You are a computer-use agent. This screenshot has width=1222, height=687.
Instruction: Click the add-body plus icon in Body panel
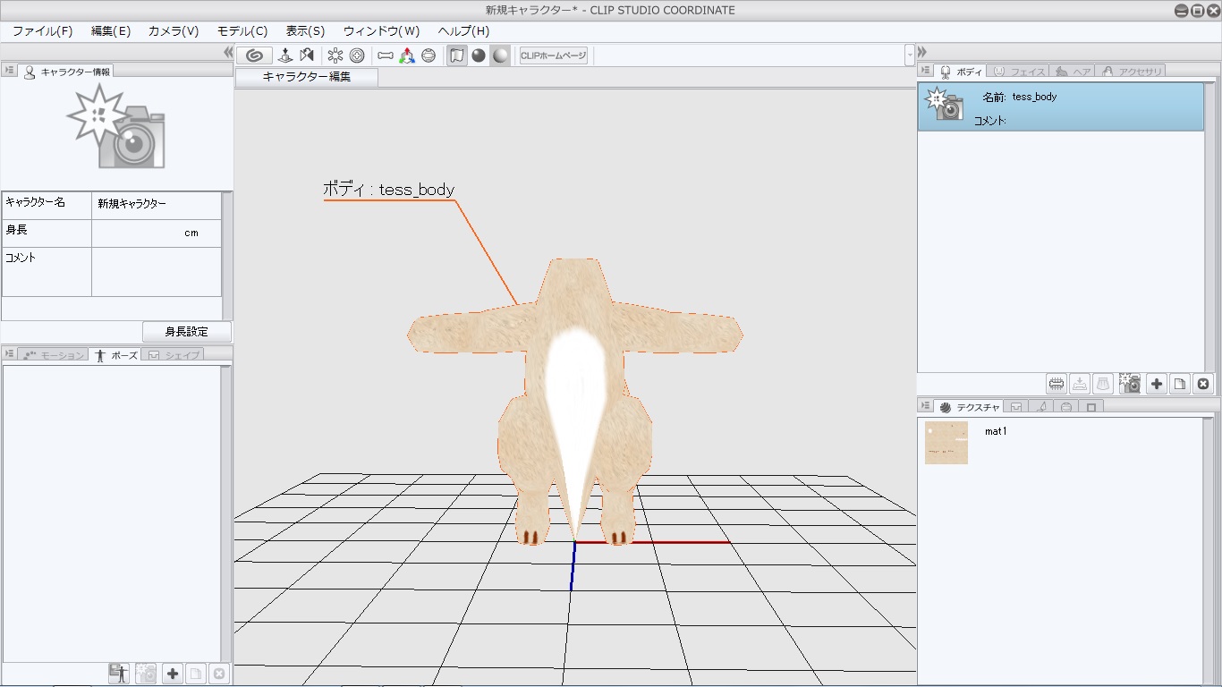pos(1157,384)
